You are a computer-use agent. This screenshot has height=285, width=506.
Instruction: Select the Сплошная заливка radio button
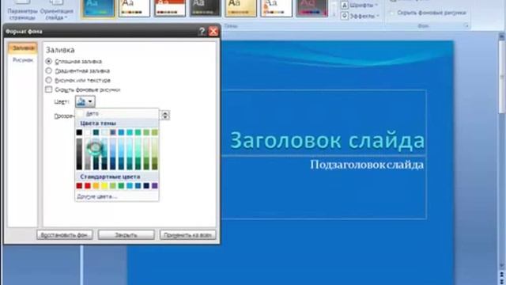(x=49, y=61)
